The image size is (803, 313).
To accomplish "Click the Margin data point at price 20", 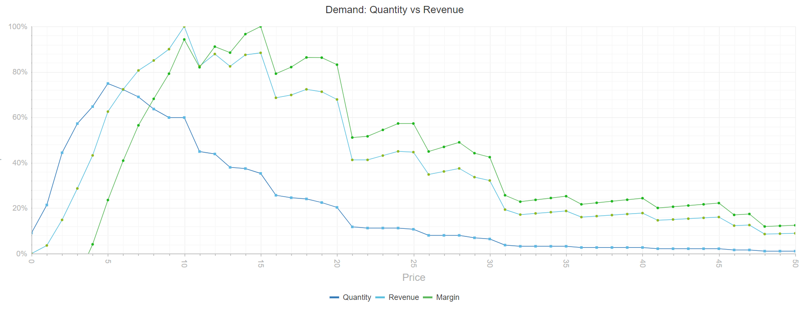I will tap(337, 65).
